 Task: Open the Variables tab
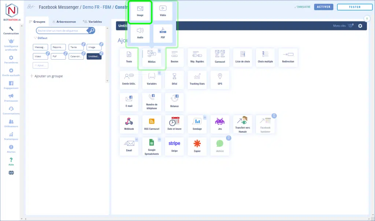92,22
